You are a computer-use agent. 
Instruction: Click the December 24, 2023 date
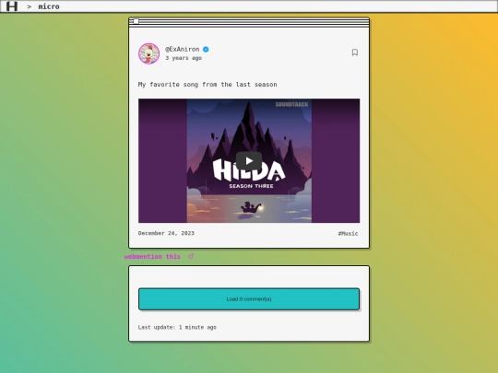[x=166, y=233]
